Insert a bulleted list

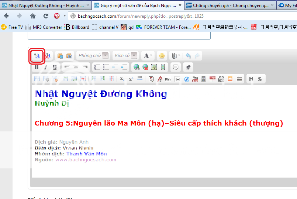(106, 67)
